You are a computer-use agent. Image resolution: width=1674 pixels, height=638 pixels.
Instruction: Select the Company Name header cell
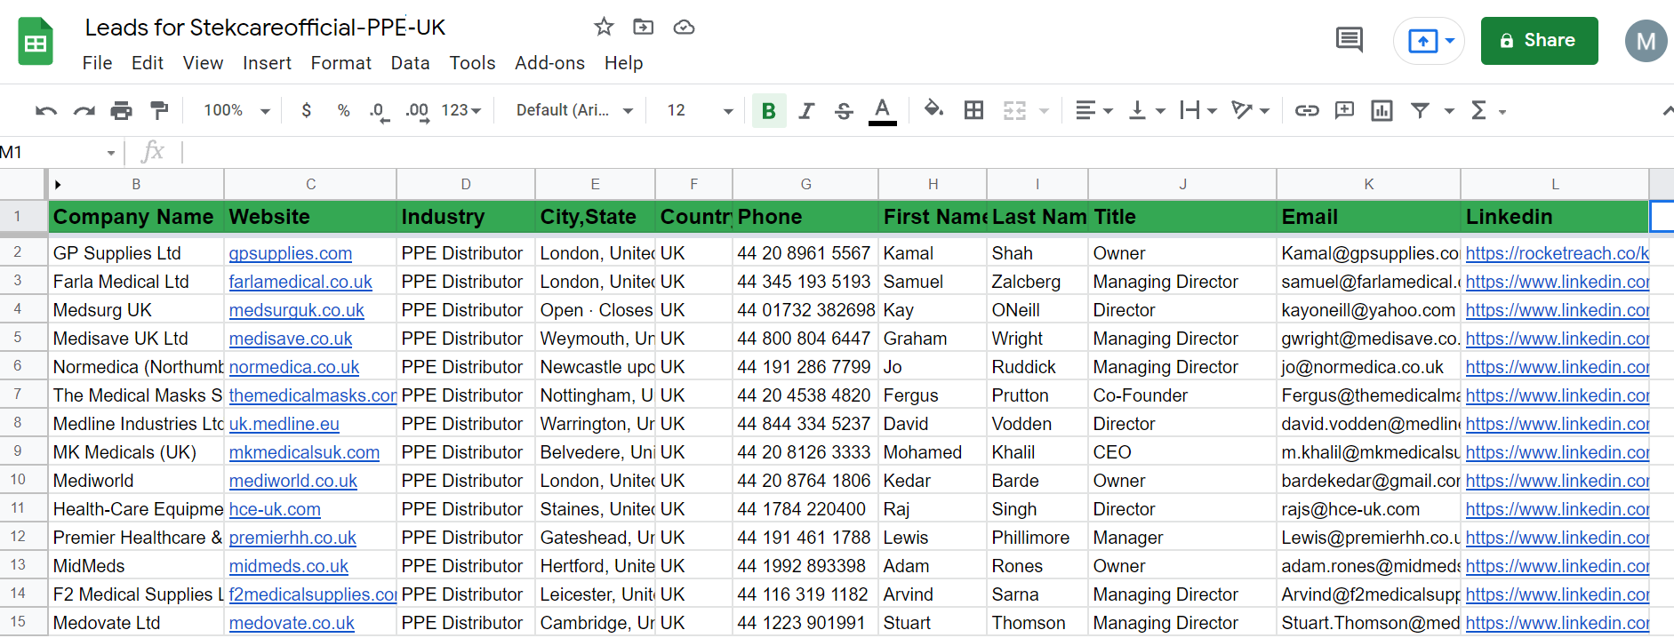click(x=135, y=217)
